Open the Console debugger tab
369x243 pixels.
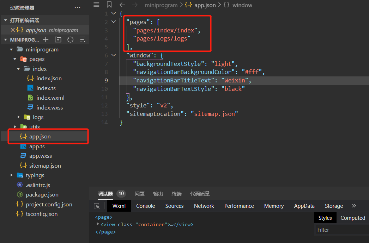pos(145,206)
